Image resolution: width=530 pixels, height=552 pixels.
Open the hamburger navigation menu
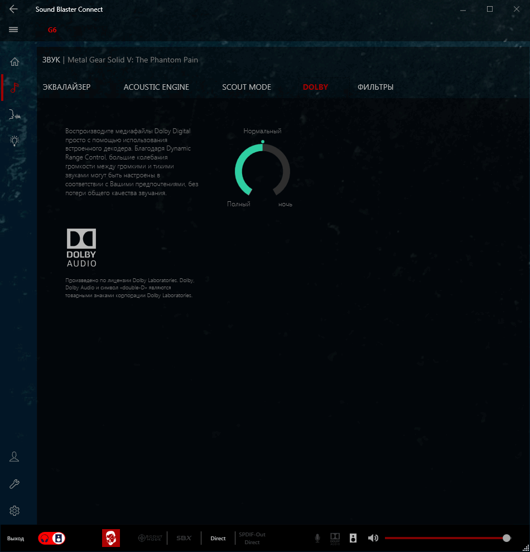(13, 30)
